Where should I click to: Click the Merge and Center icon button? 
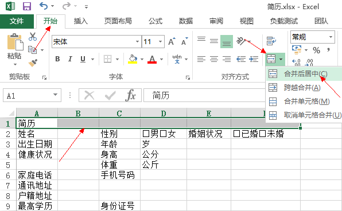click(x=271, y=59)
